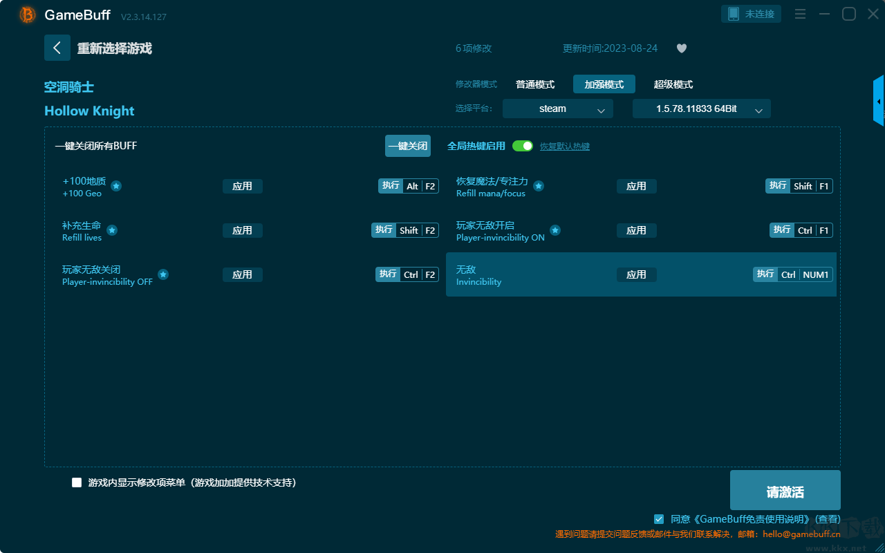The width and height of the screenshot is (885, 553).
Task: Click star icon next to Player-invincibility OFF
Action: click(163, 274)
